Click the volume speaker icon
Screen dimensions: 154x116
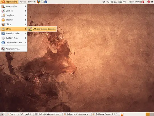(104, 2)
